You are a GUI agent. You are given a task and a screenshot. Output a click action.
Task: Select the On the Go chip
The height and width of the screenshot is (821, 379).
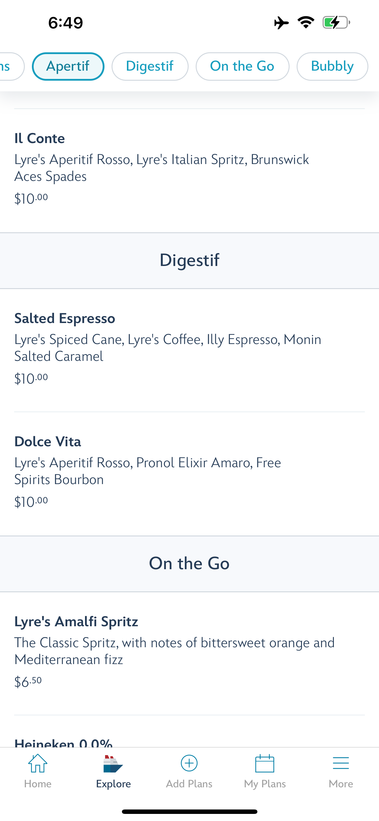coord(242,66)
